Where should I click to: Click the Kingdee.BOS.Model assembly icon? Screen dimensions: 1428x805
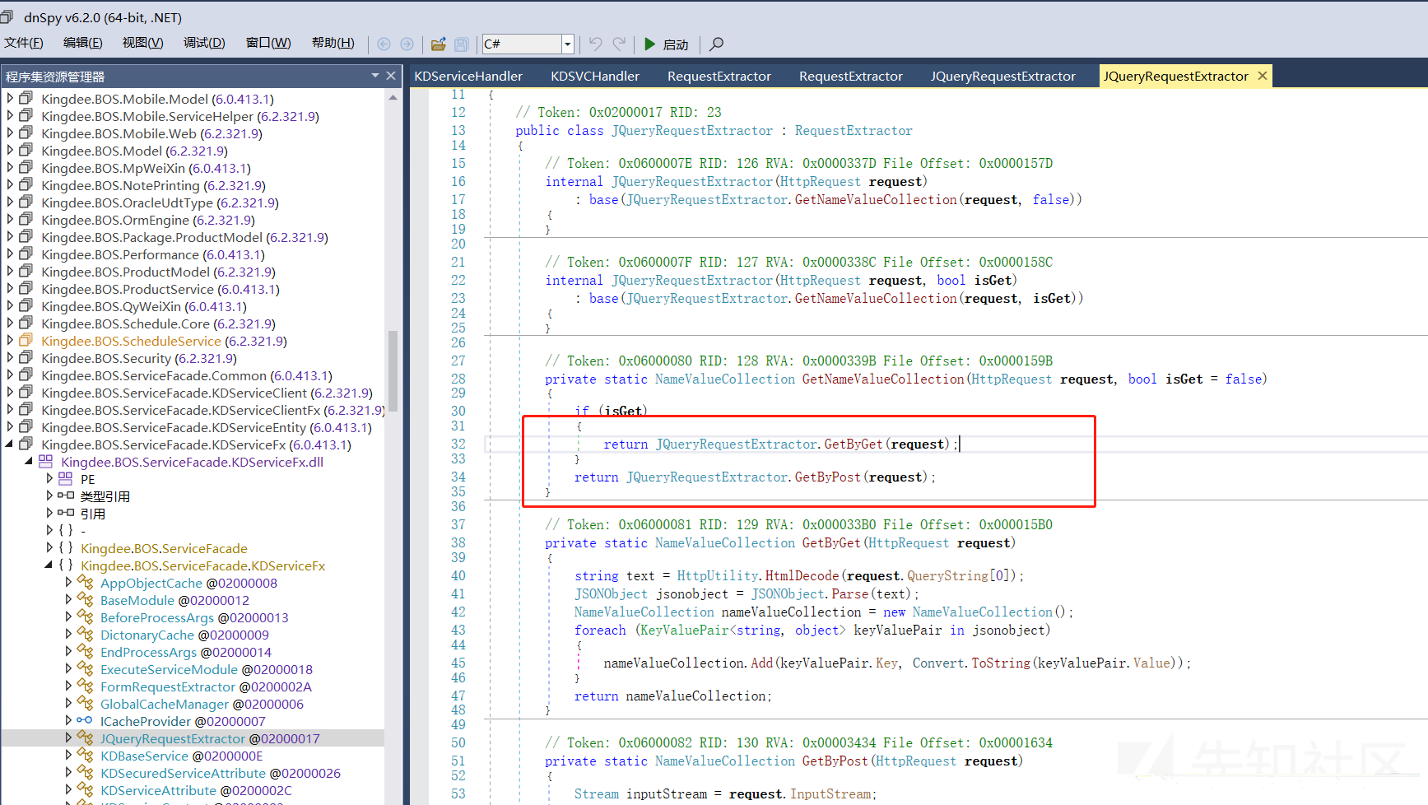pos(26,151)
